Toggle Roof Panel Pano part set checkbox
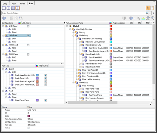157x133 pixels. click(46, 100)
